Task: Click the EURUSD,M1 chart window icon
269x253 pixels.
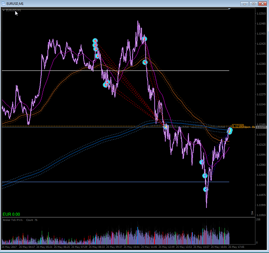Action: pos(3,3)
